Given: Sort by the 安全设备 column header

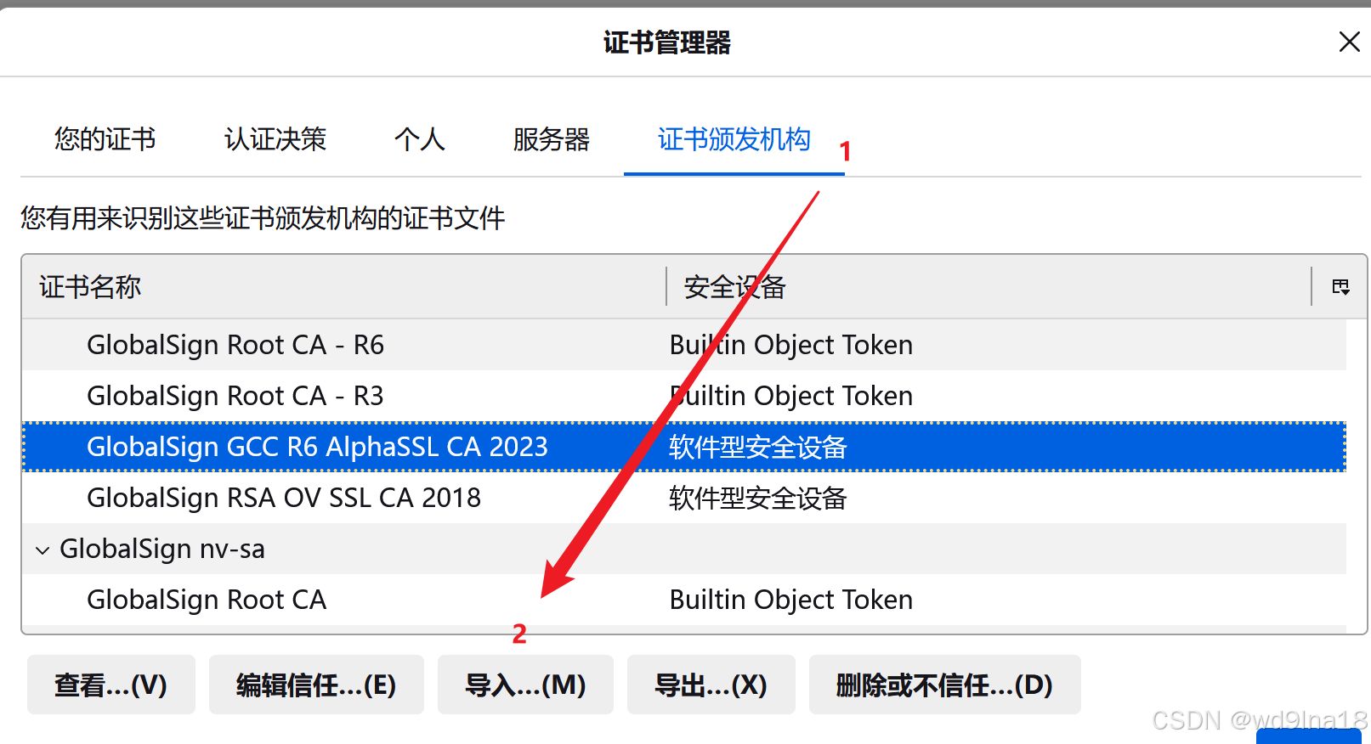Looking at the screenshot, I should point(989,287).
